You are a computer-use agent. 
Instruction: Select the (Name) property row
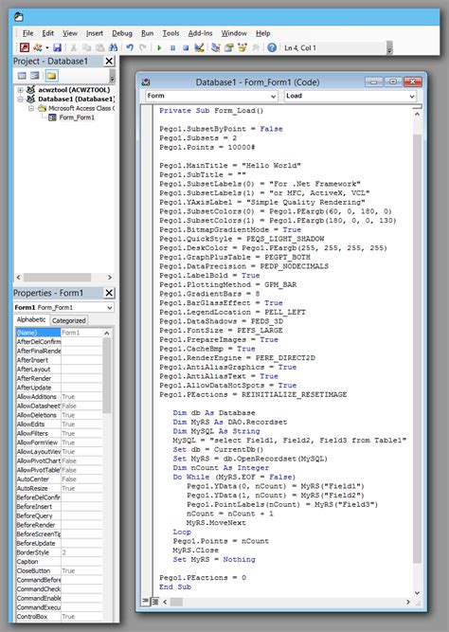pyautogui.click(x=60, y=333)
